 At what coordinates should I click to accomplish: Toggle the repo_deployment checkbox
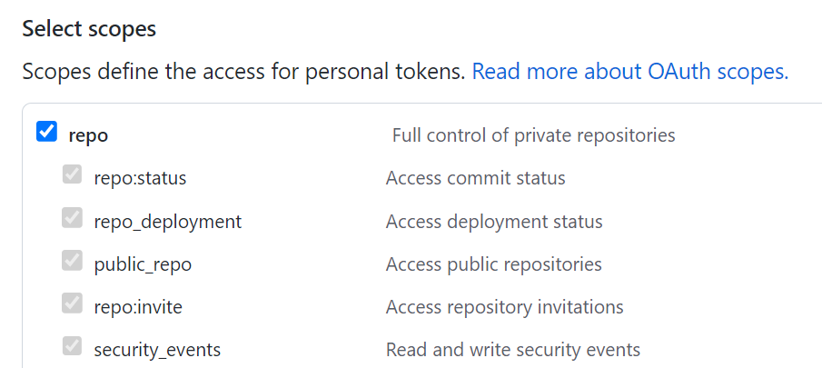[x=72, y=218]
